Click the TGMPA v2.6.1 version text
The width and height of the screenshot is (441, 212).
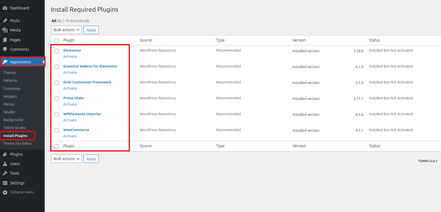point(428,161)
